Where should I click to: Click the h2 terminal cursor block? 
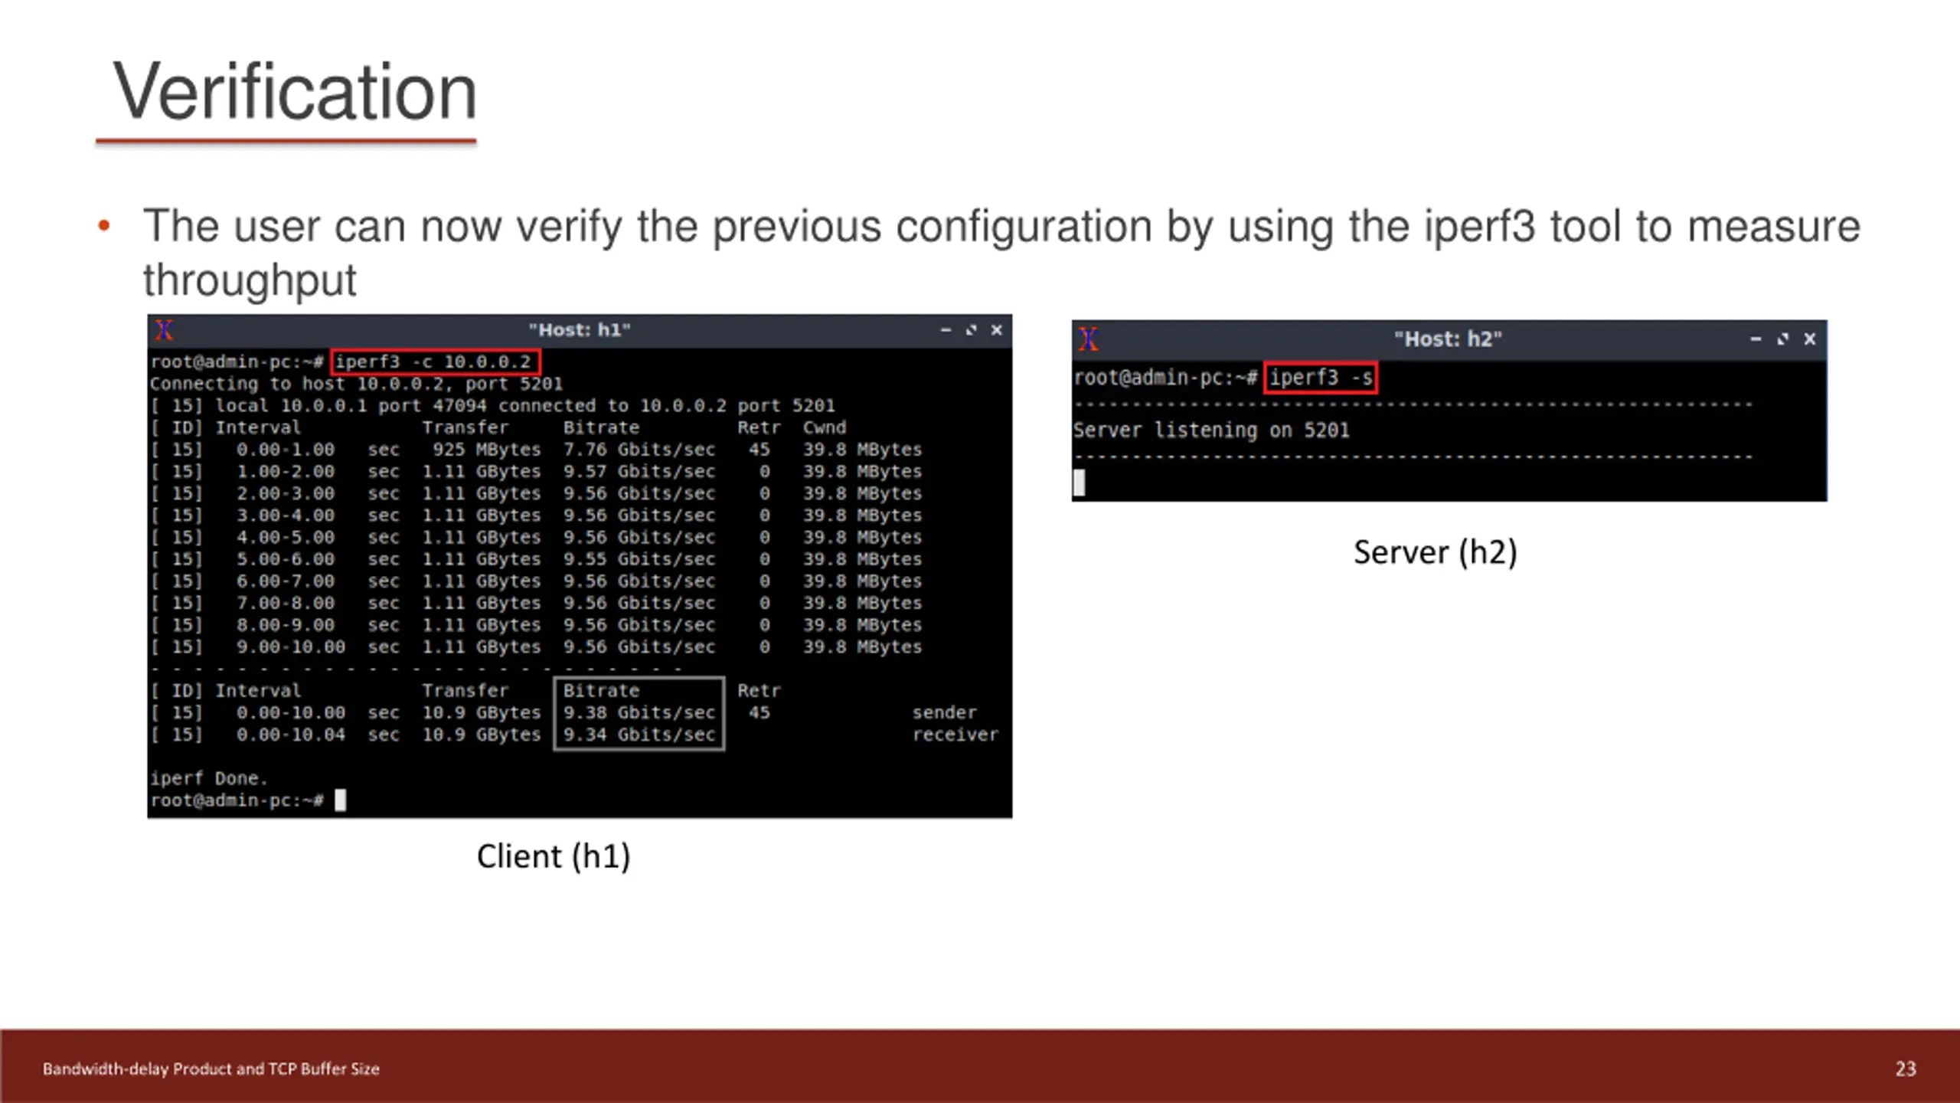(1080, 483)
